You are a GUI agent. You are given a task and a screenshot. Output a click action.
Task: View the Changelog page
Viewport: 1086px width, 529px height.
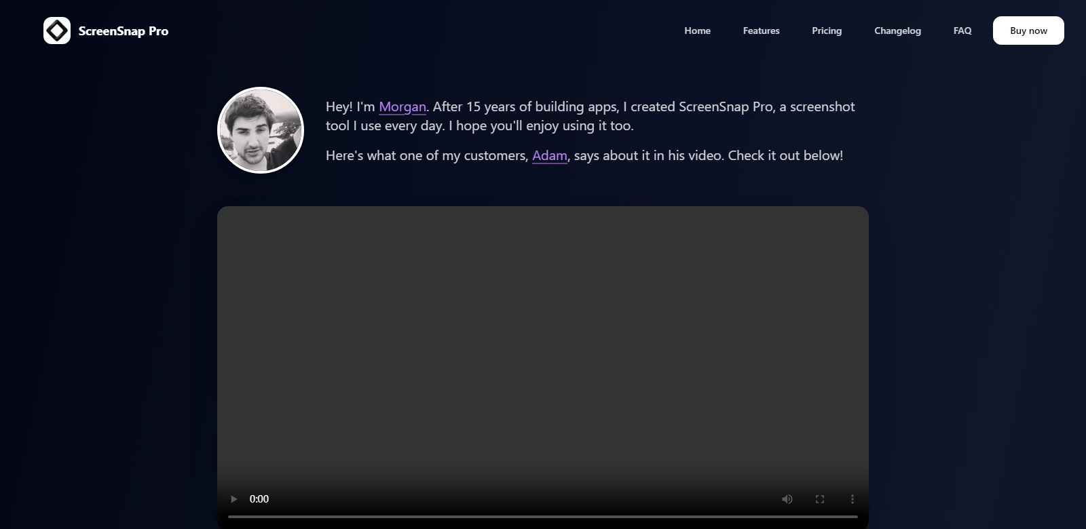point(897,31)
